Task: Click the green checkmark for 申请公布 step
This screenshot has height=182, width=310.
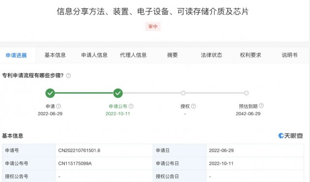Action: (118, 93)
